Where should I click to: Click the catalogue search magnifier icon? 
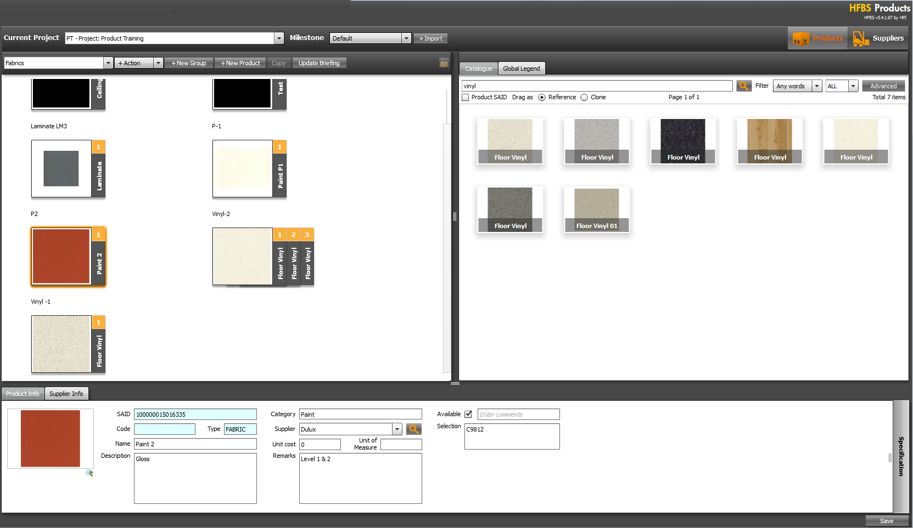[x=744, y=86]
